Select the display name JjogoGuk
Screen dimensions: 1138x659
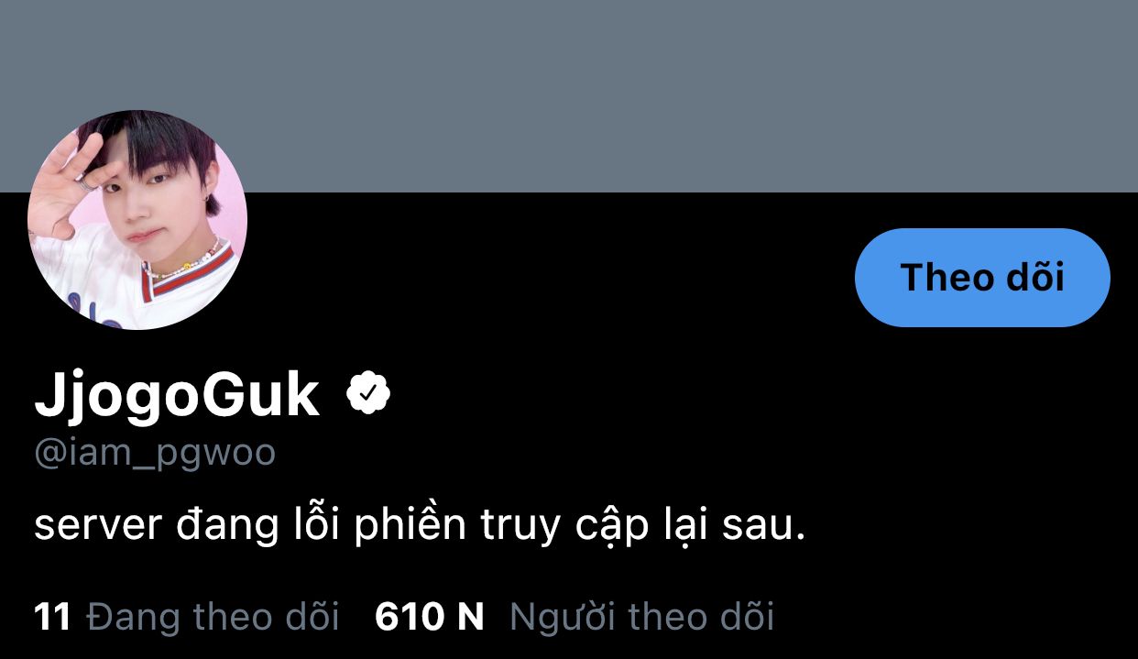coord(177,396)
